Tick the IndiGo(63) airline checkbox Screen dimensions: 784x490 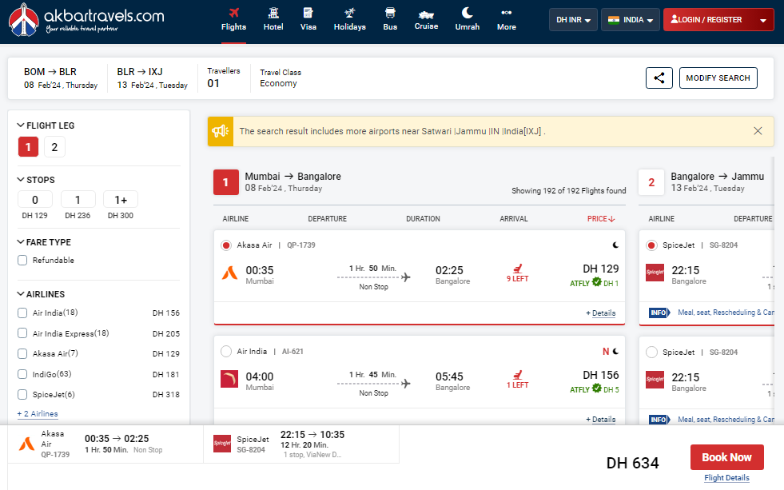(x=22, y=374)
